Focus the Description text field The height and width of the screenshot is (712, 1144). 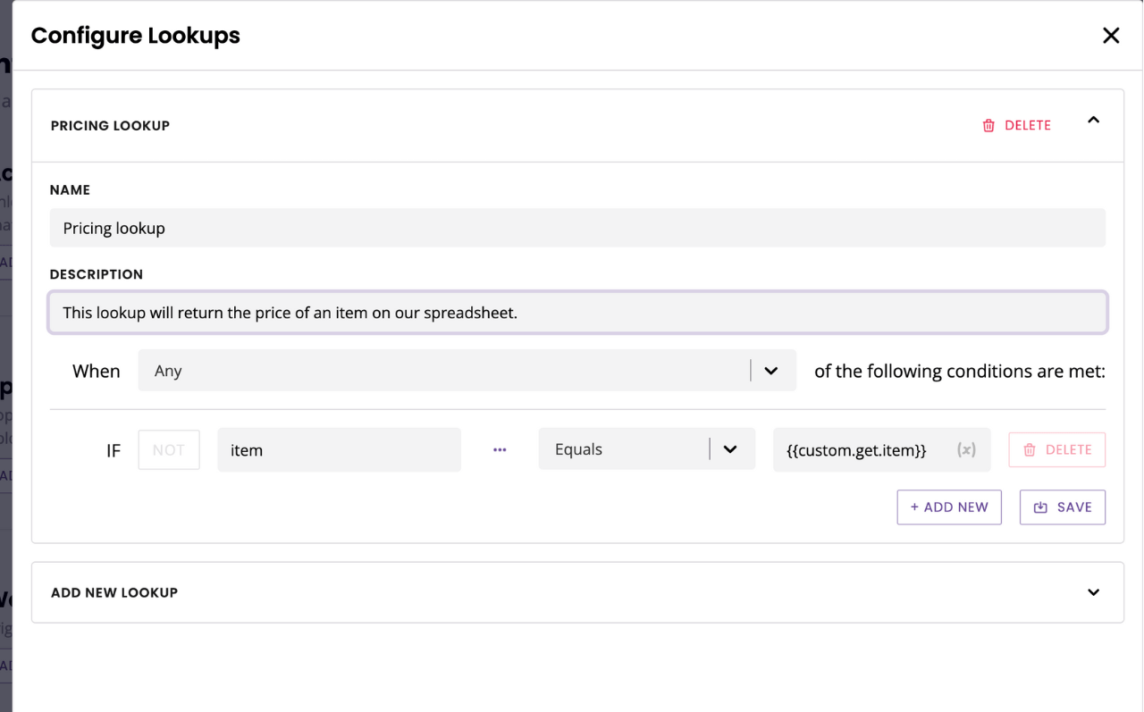point(576,313)
